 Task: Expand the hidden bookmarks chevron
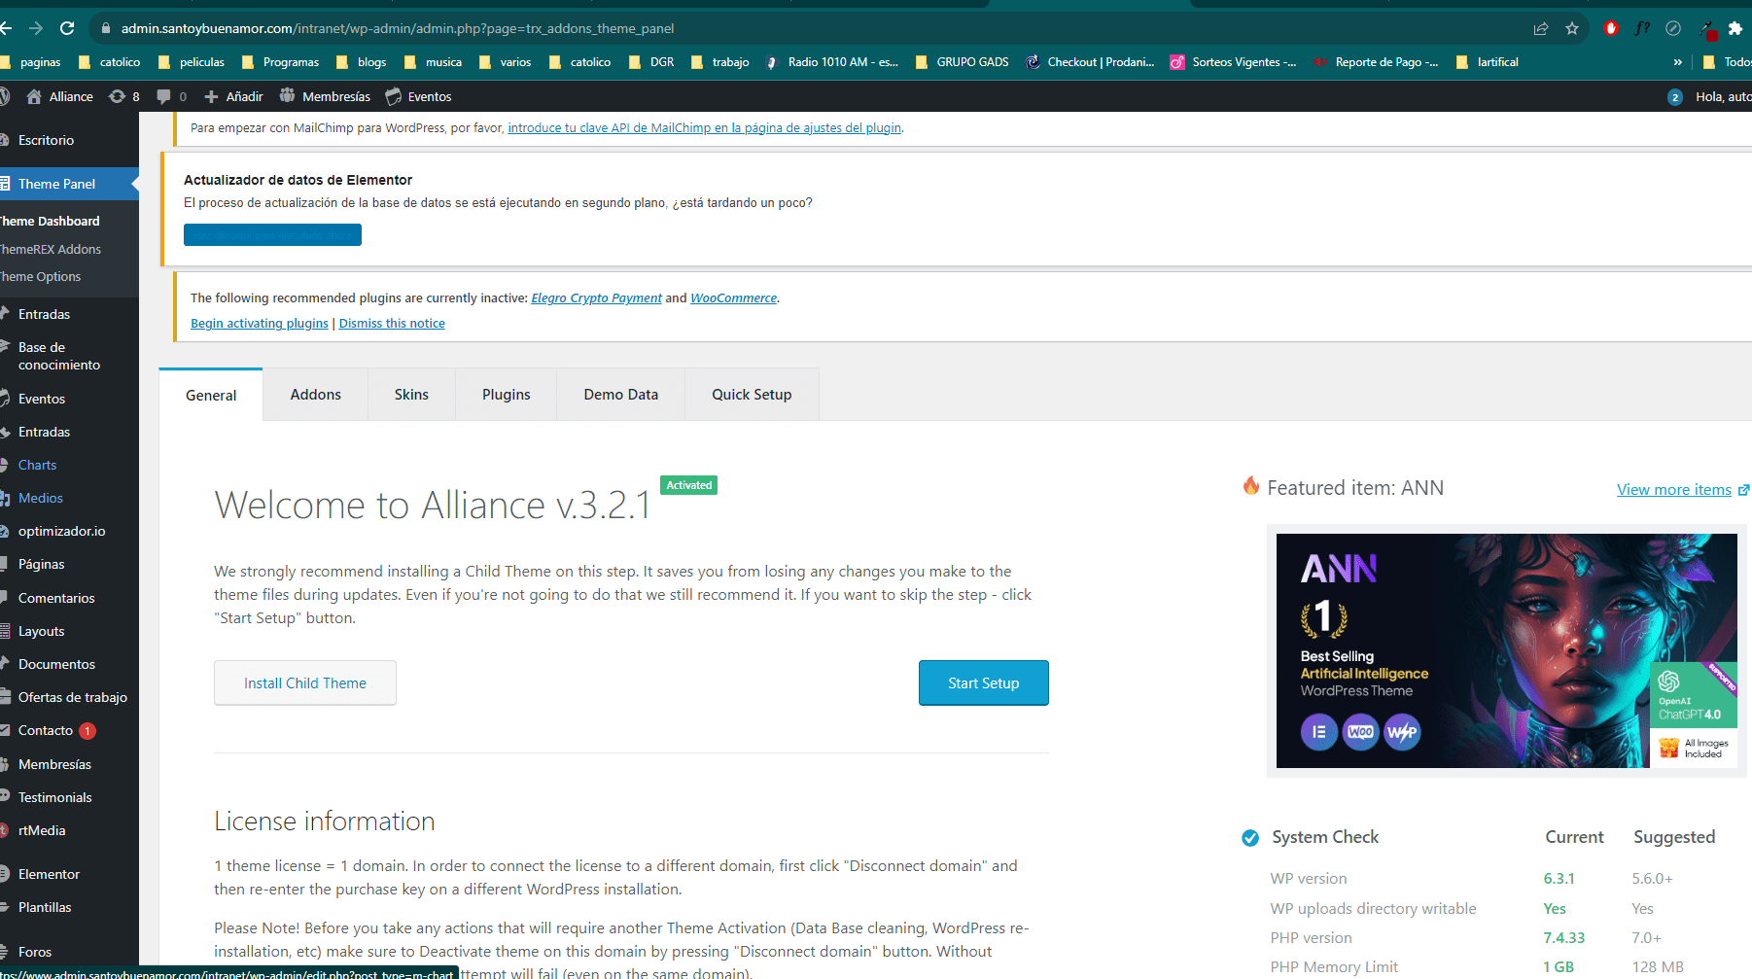coord(1677,61)
